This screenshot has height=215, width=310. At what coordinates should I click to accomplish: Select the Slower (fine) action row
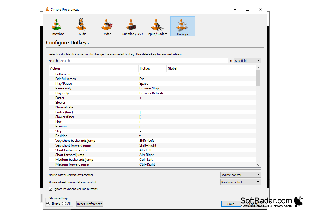pyautogui.click(x=152, y=117)
